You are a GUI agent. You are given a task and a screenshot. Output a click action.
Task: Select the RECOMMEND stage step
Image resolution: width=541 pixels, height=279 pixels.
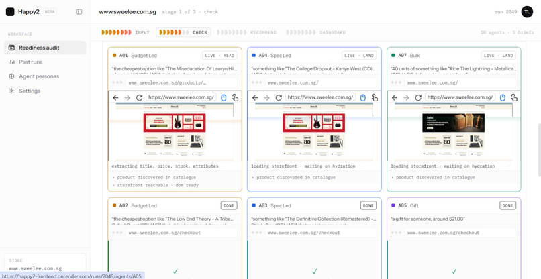tap(246, 32)
